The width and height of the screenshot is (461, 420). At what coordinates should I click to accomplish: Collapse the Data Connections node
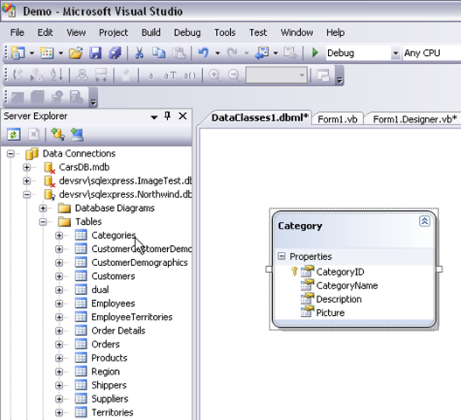pos(10,153)
